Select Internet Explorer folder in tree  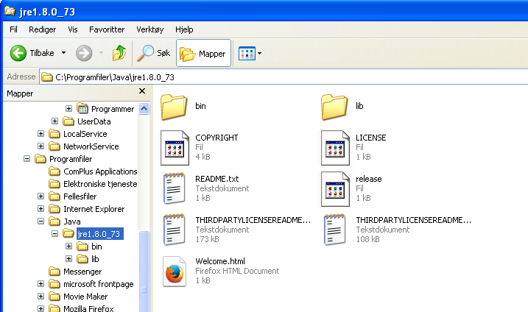(x=94, y=209)
